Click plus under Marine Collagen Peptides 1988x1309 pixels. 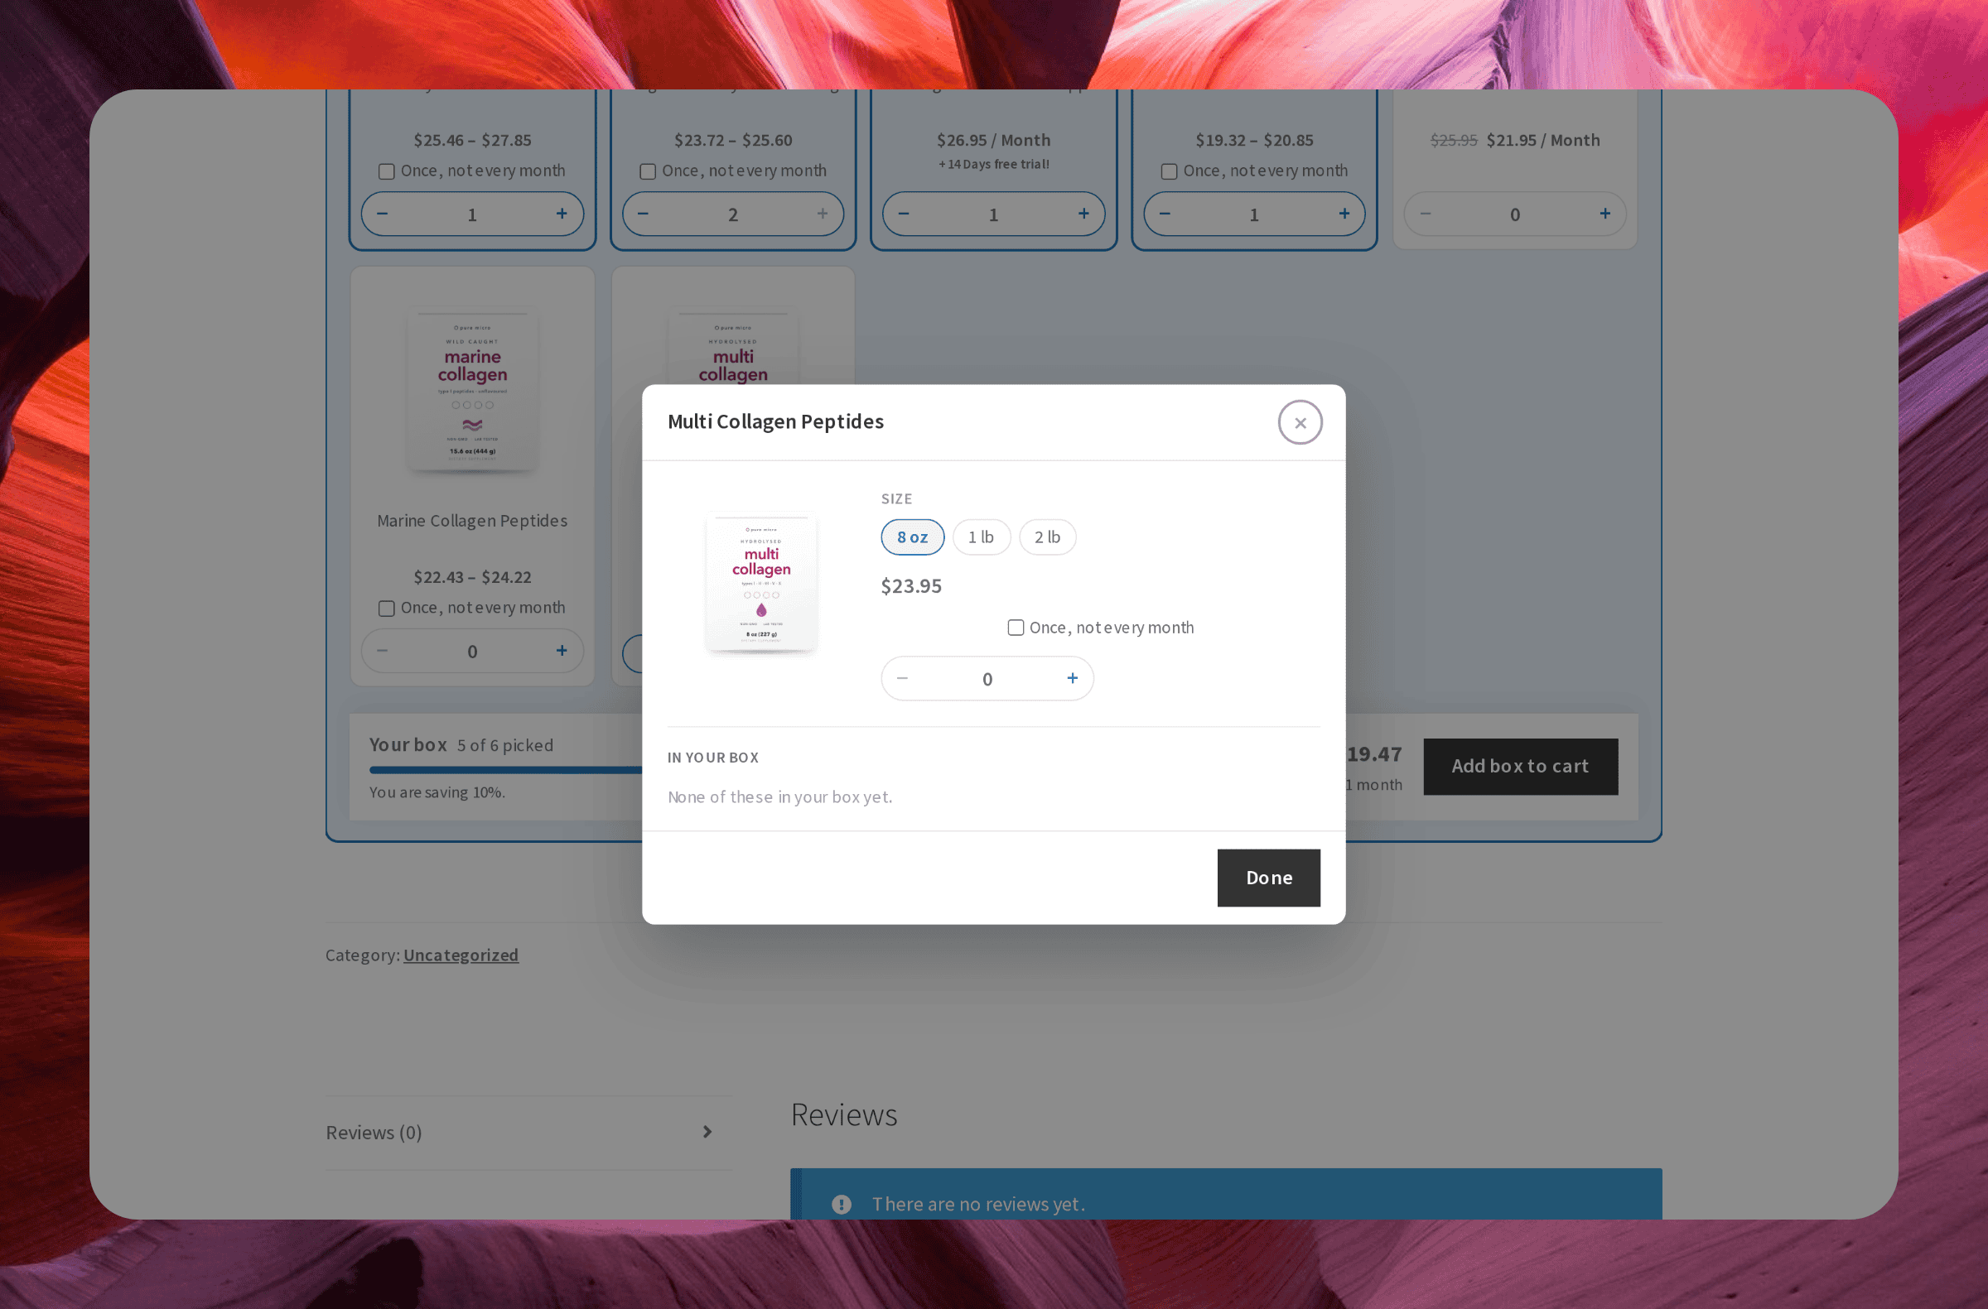(562, 650)
